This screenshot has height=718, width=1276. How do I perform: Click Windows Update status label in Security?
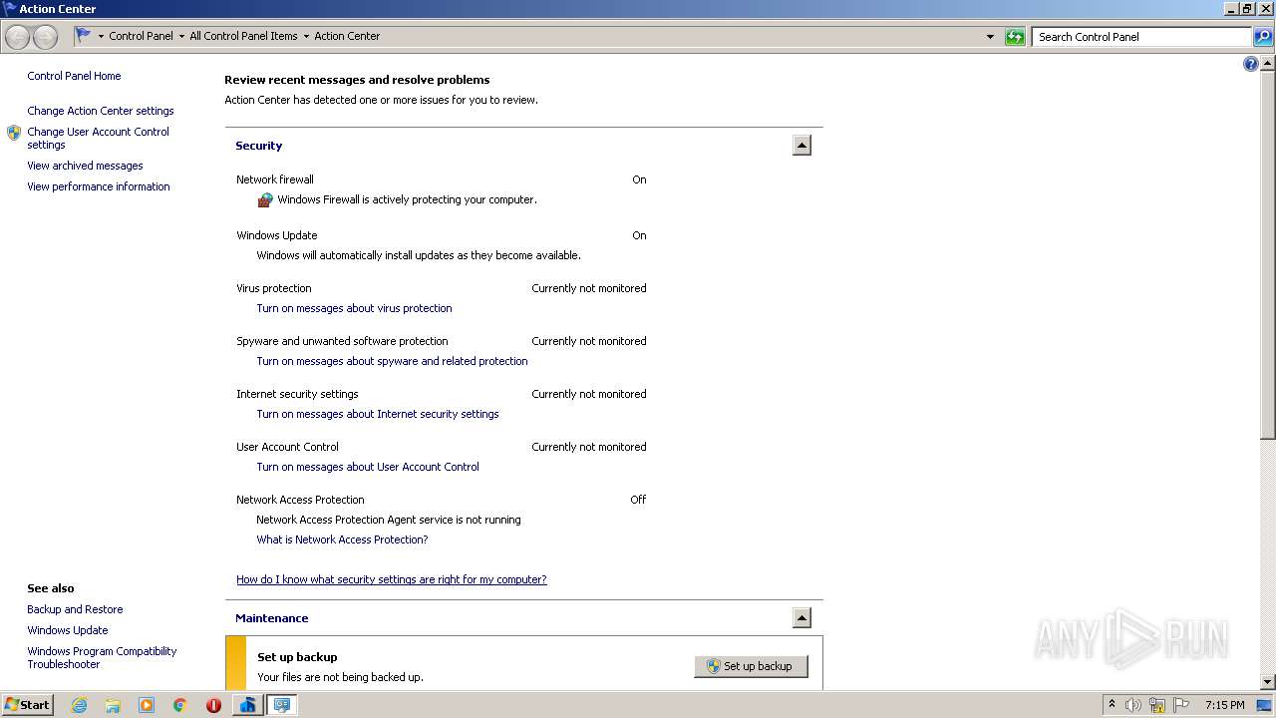point(277,235)
